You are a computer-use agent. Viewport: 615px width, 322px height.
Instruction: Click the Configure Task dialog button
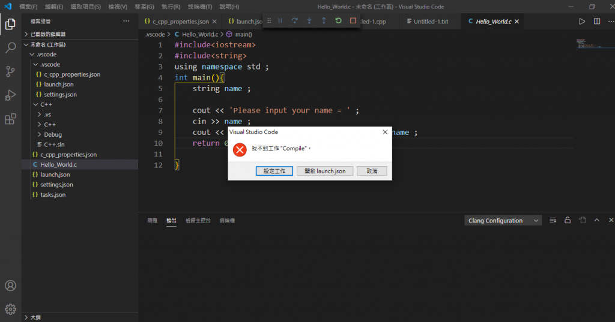tap(274, 171)
